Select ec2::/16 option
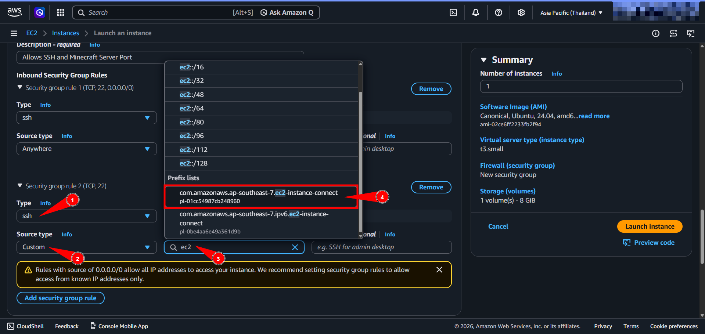This screenshot has width=705, height=334. click(261, 67)
